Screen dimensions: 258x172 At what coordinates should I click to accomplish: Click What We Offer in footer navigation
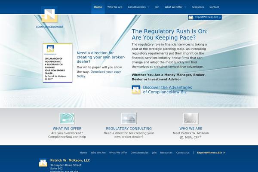(x=118, y=153)
